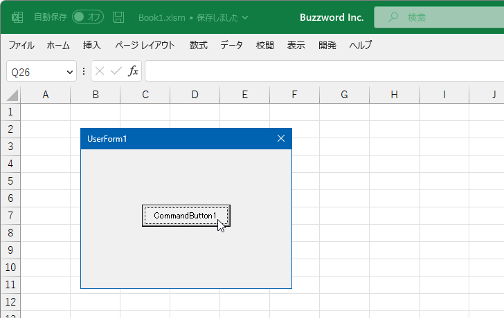
Task: Click the Excel app icon in title bar
Action: point(17,17)
